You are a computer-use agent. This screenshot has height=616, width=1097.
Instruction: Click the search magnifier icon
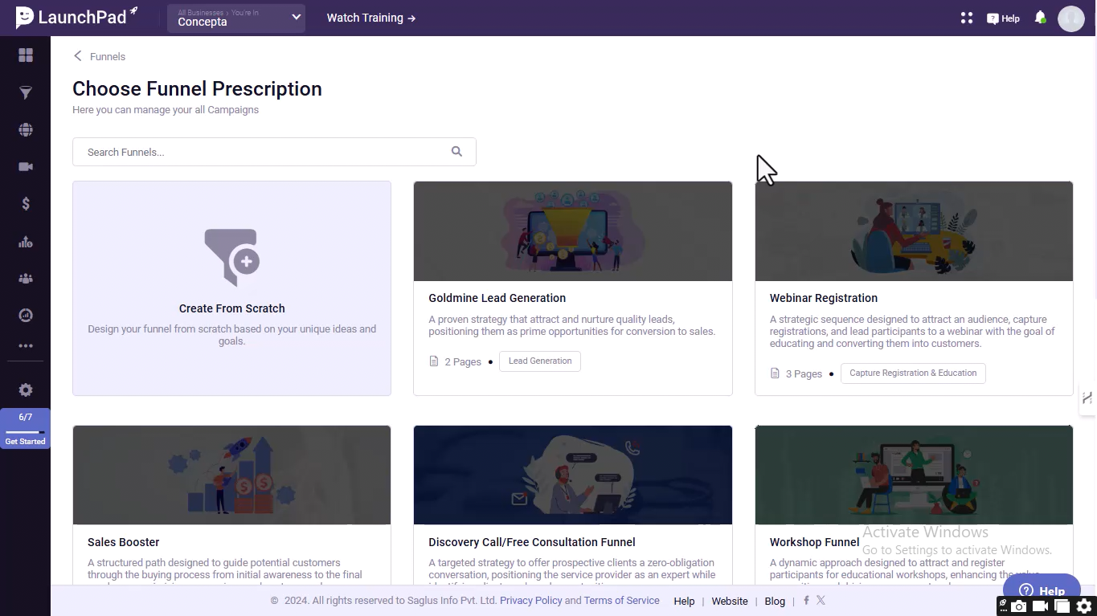(456, 151)
